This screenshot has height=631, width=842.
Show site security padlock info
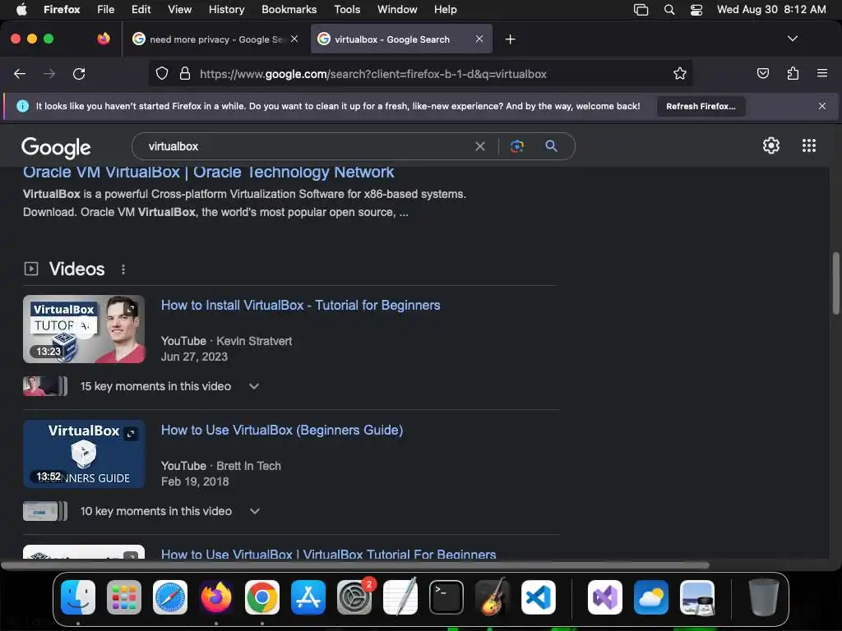click(x=185, y=73)
